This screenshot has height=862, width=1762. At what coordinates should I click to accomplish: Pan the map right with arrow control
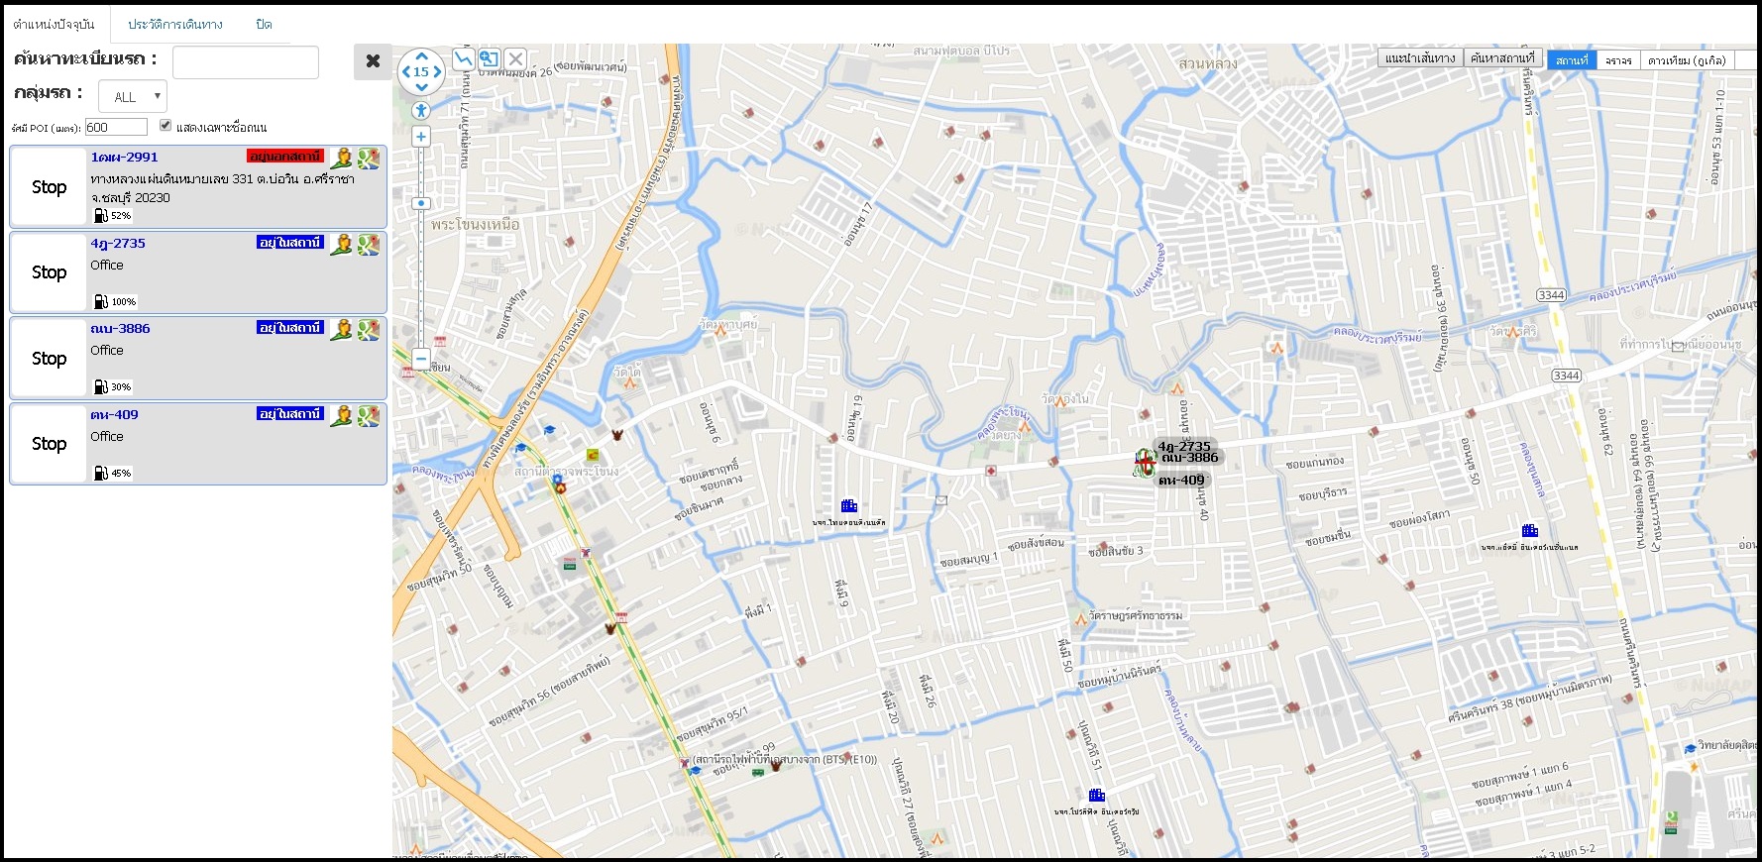tap(437, 71)
